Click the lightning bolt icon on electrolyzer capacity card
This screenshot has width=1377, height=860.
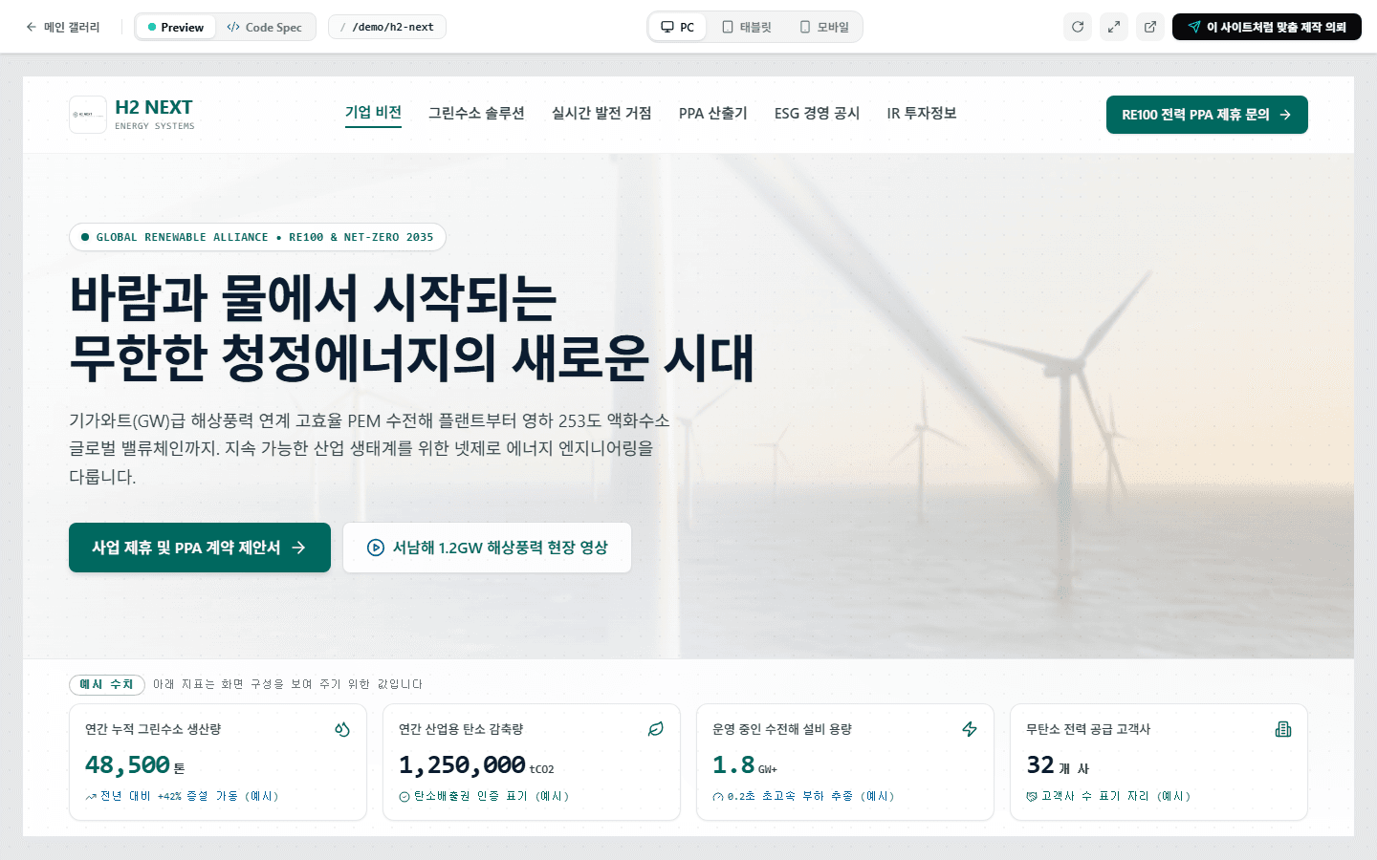pos(970,729)
